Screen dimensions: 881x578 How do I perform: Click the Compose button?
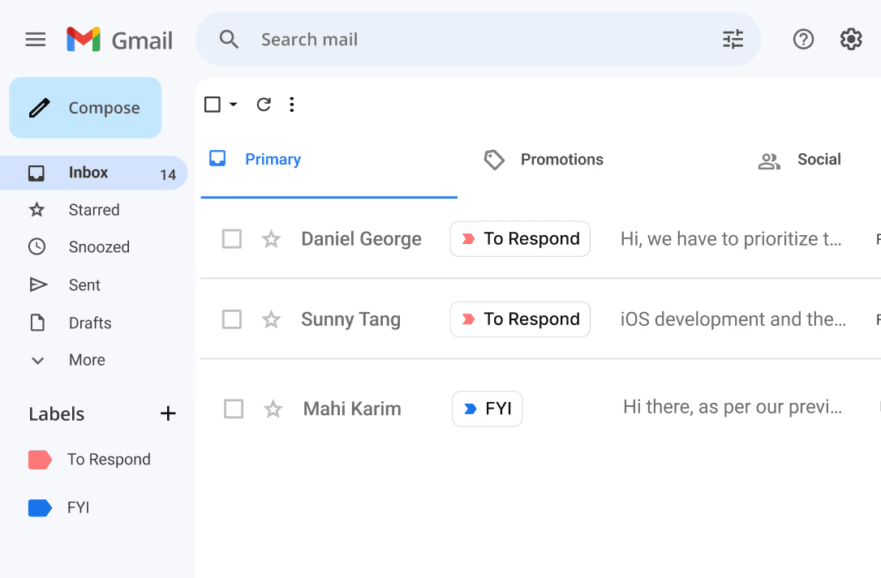coord(85,108)
